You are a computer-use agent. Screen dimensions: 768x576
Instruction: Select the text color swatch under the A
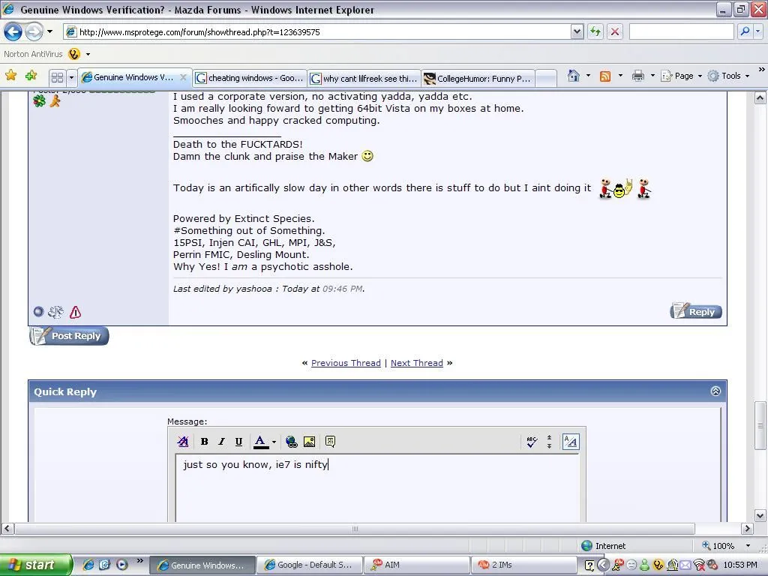coord(260,445)
